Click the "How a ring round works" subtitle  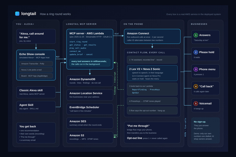coord(55,14)
